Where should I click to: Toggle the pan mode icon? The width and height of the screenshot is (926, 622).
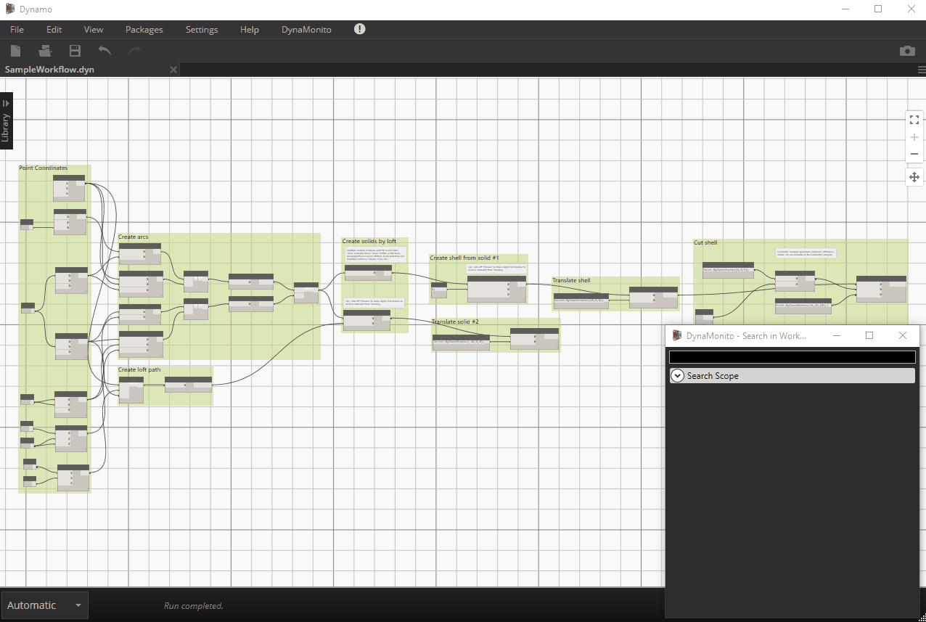[914, 177]
